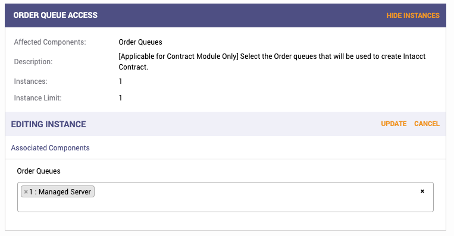The width and height of the screenshot is (454, 236).
Task: Click the EDITING INSTANCE section heading
Action: pyautogui.click(x=48, y=124)
